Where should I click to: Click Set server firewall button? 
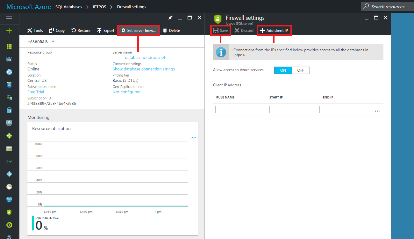point(139,31)
